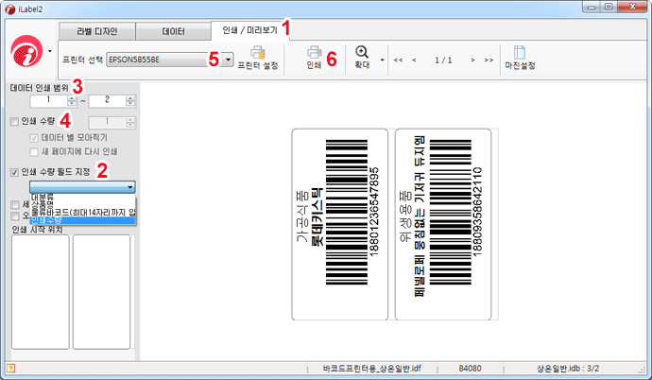
Task: Click the print range start field showing 1
Action: pyautogui.click(x=48, y=100)
